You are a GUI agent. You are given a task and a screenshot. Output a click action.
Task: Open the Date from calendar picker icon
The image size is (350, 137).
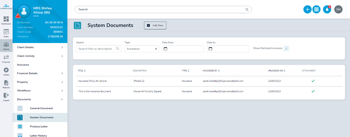tap(165, 49)
